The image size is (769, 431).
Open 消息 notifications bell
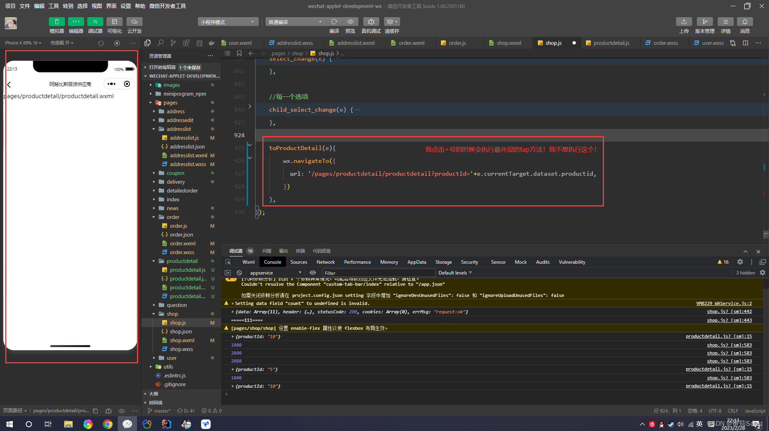point(745,22)
